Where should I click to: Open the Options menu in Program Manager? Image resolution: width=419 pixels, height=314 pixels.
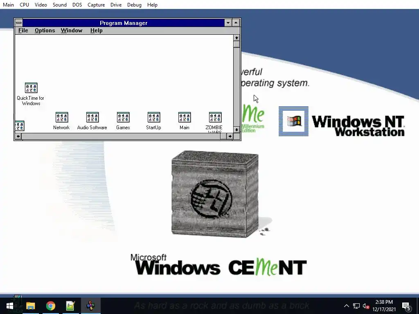[45, 30]
